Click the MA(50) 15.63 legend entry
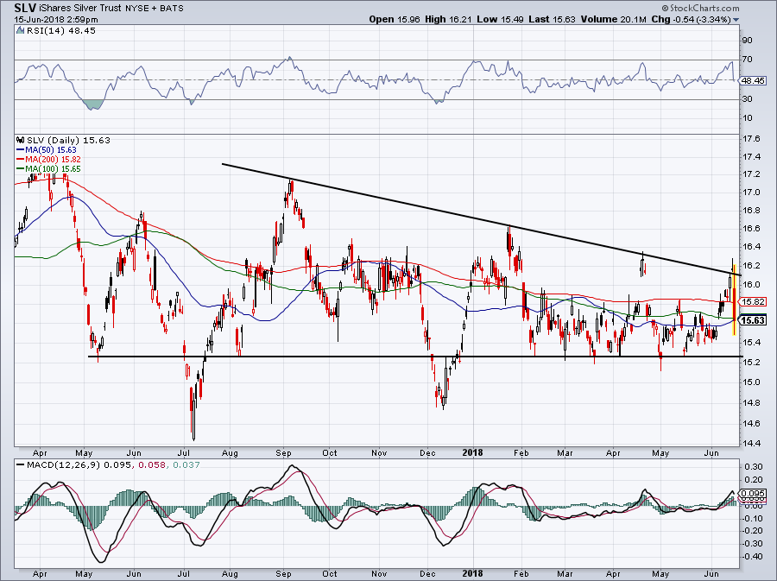This screenshot has height=581, width=777. pyautogui.click(x=46, y=149)
